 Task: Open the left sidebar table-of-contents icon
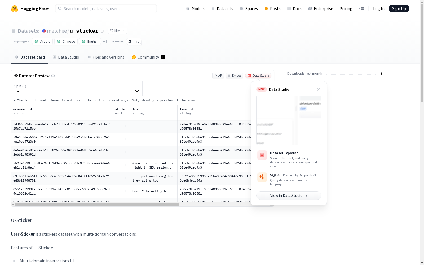[x=1, y=73]
